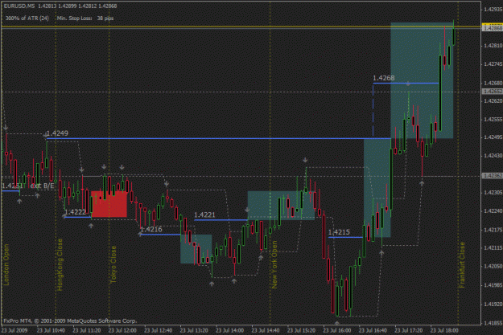Click the 1.42305 price axis label
Image resolution: width=503 pixels, height=335 pixels.
click(493, 193)
